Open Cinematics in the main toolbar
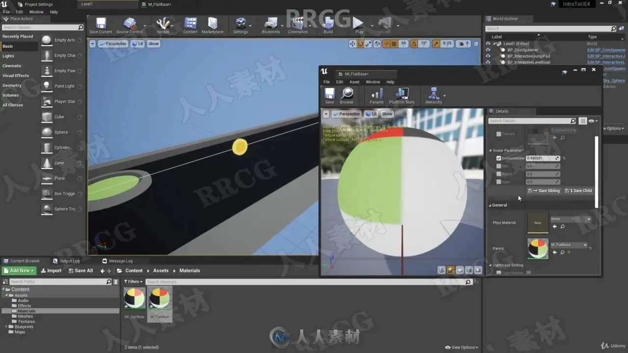 click(298, 25)
